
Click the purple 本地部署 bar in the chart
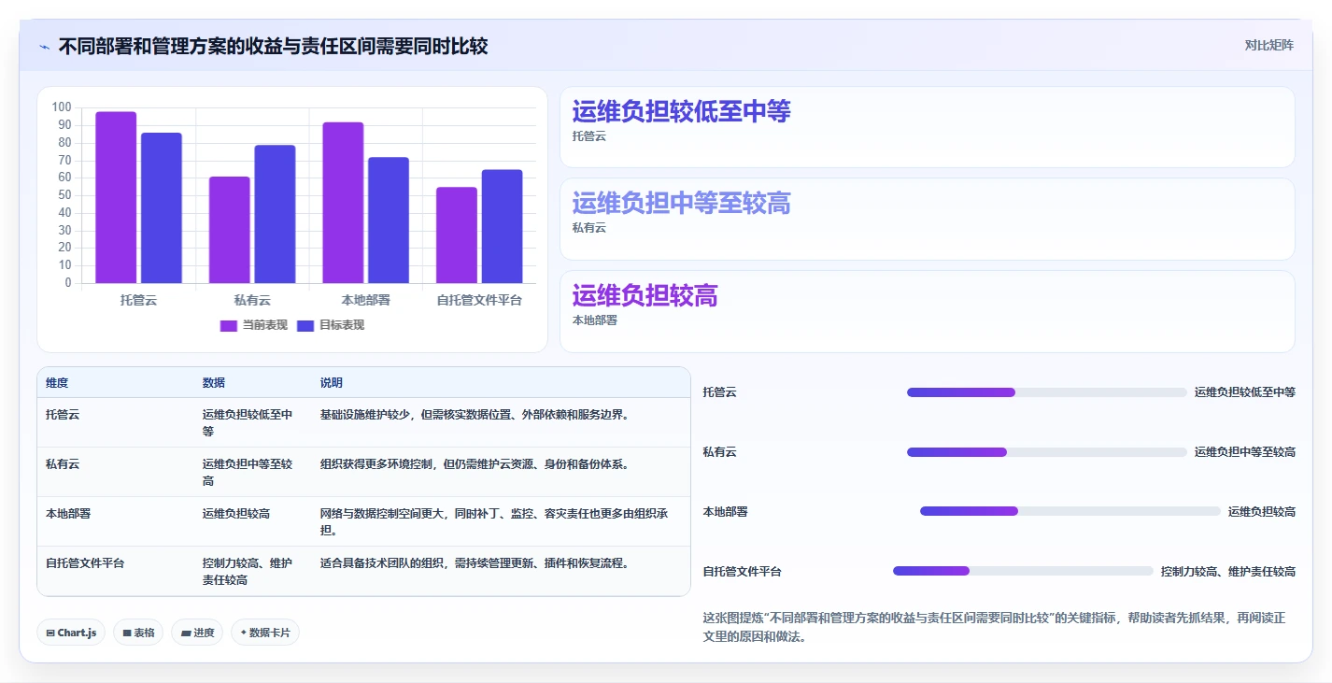(343, 203)
